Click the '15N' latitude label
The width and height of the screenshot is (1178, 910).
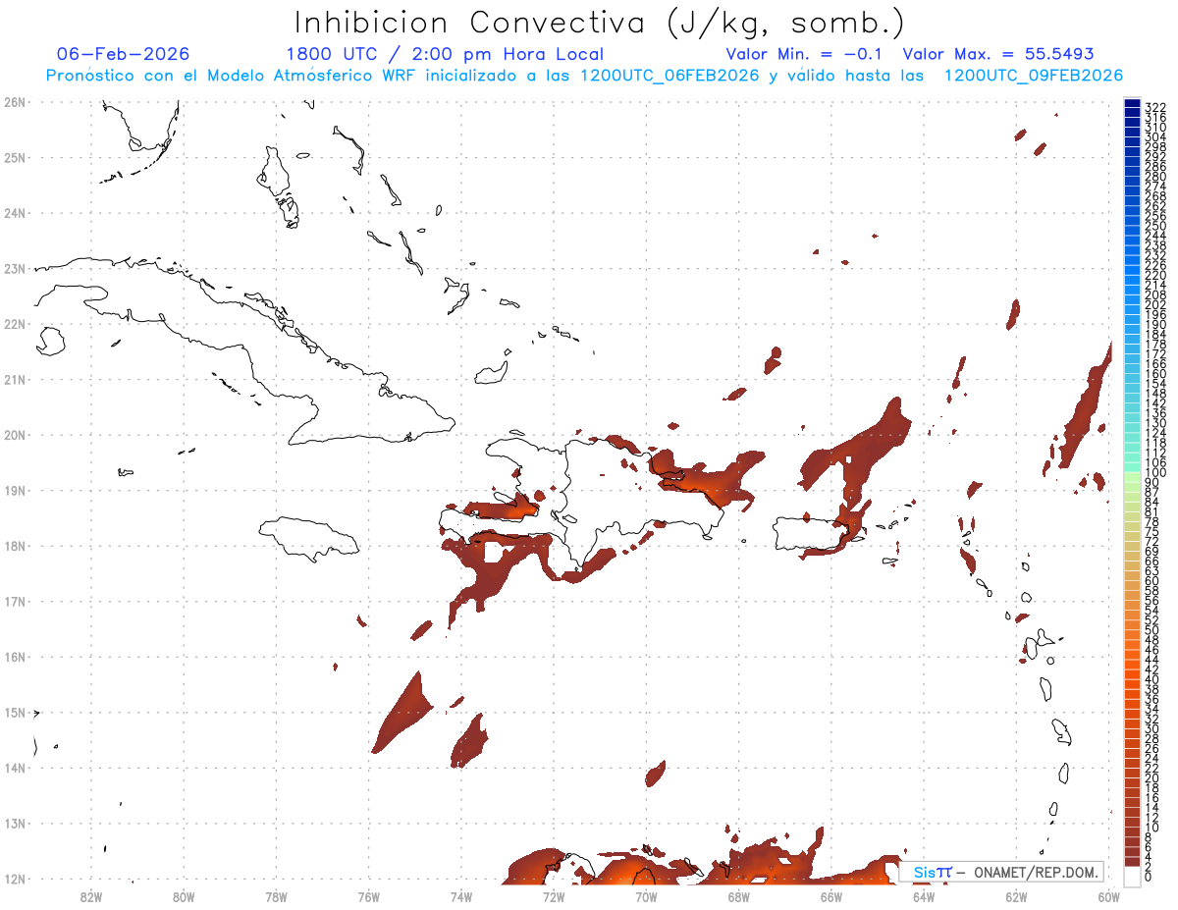14,712
